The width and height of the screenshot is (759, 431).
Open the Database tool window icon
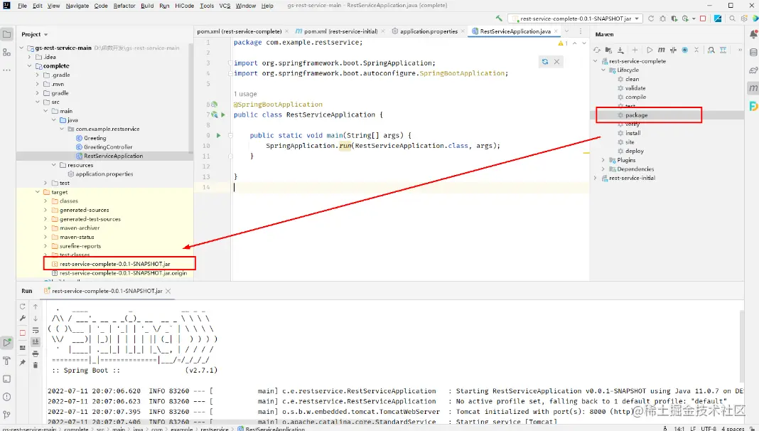click(x=753, y=53)
